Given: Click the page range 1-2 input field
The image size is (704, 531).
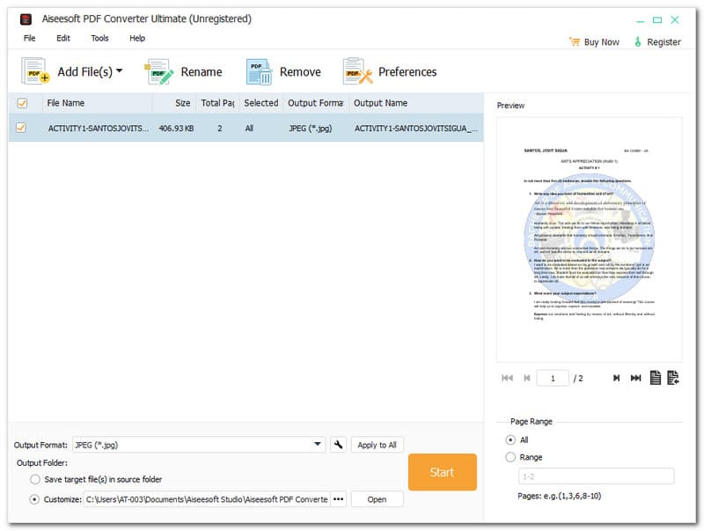Looking at the screenshot, I should coord(597,476).
